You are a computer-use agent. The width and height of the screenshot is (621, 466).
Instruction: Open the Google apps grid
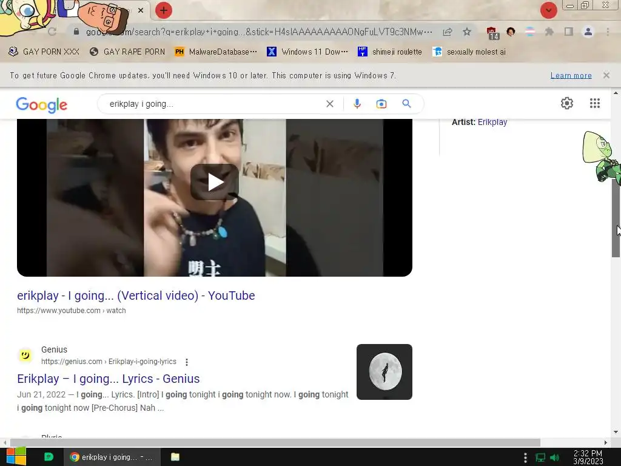click(x=594, y=103)
